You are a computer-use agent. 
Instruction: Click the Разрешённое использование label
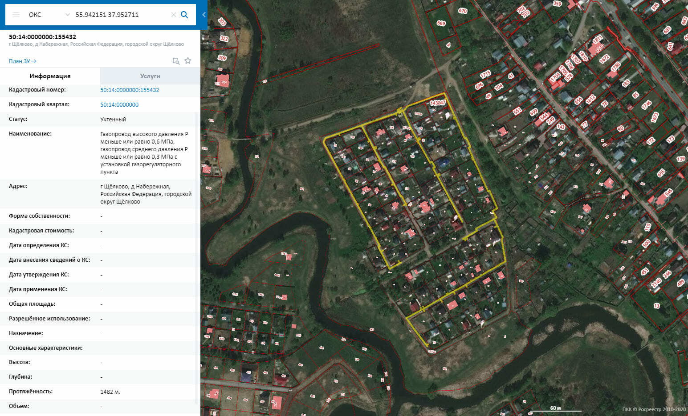click(x=49, y=319)
